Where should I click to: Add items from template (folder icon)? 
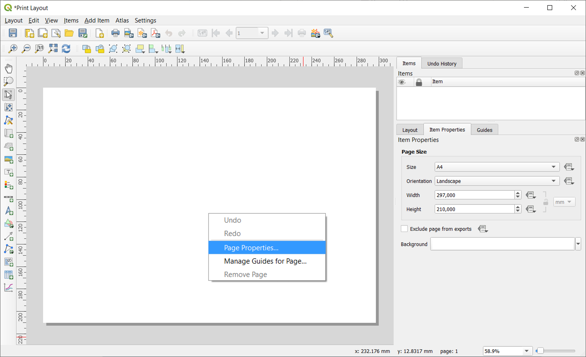[x=69, y=33]
